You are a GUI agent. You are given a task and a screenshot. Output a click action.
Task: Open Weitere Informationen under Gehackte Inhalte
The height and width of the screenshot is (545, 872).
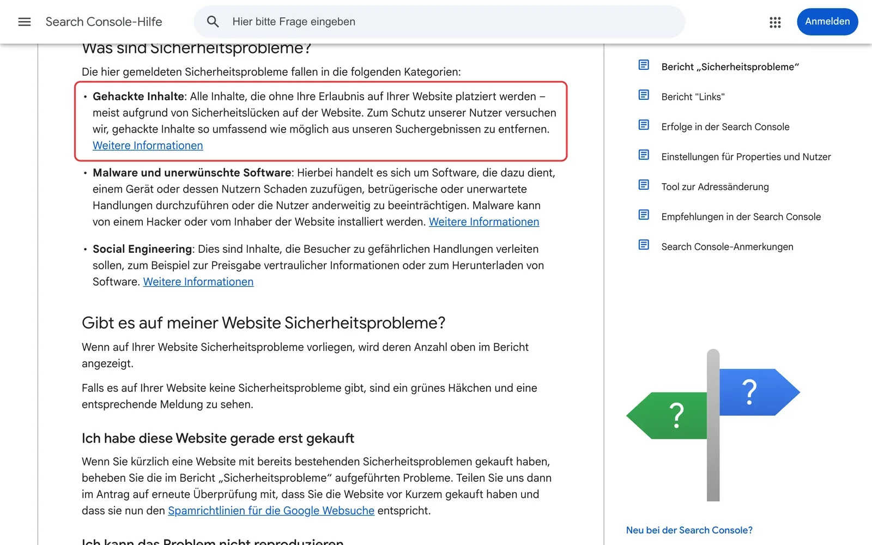point(148,146)
